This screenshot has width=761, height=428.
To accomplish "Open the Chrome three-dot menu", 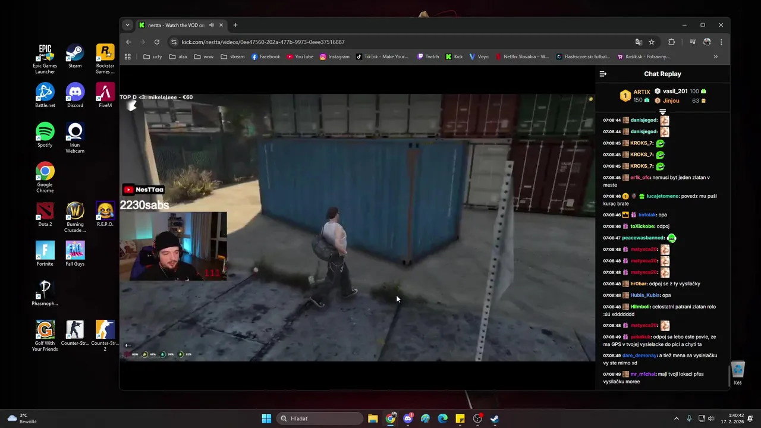I will 721,42.
